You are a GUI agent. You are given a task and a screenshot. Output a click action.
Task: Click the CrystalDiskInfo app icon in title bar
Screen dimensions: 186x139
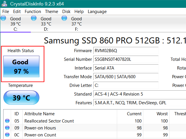pos(5,4)
